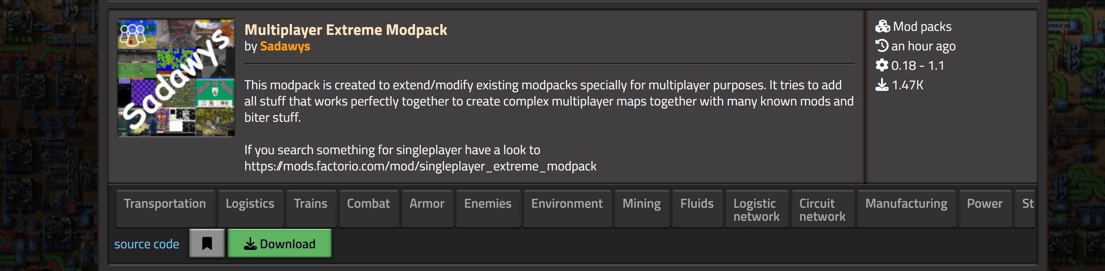Open author Sadawys profile link
Screen dimensions: 1105x271
coord(285,46)
